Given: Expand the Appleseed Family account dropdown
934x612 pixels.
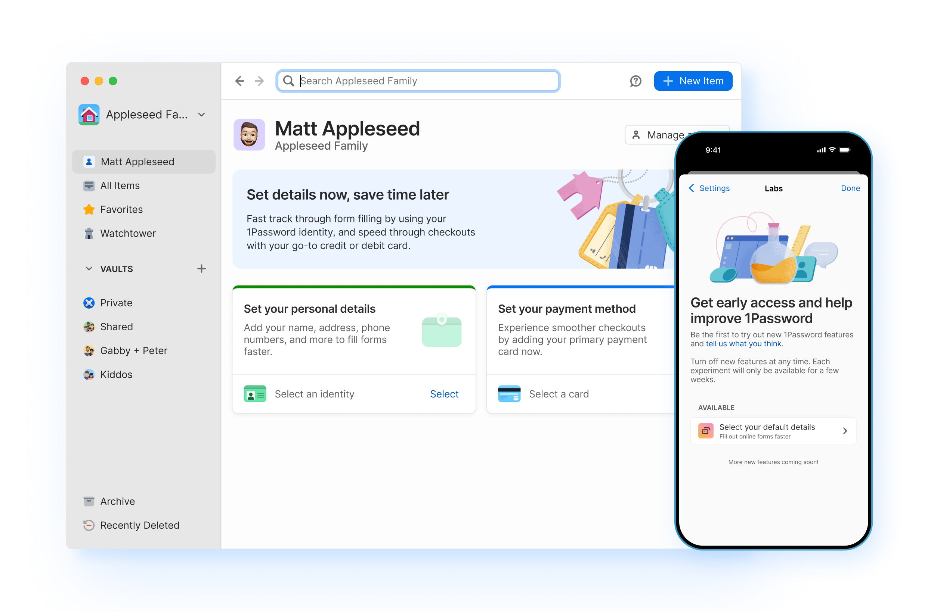Looking at the screenshot, I should point(202,115).
